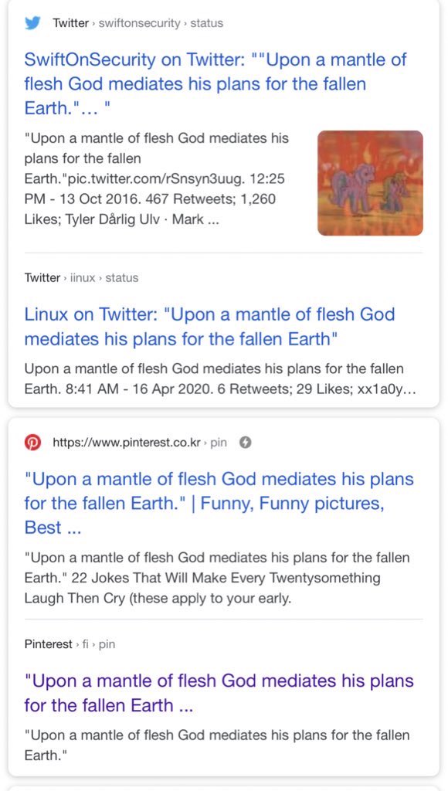The image size is (448, 791).
Task: Click the SwiftOnSecurity snippet with 467 Retweets
Action: tap(158, 178)
